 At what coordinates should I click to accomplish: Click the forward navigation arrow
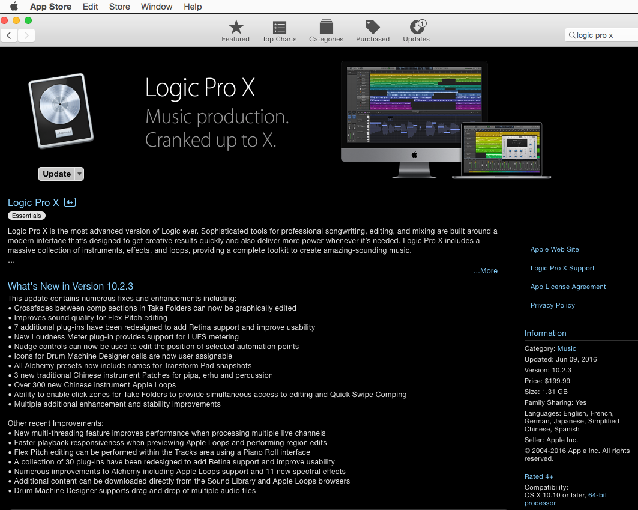coord(26,35)
